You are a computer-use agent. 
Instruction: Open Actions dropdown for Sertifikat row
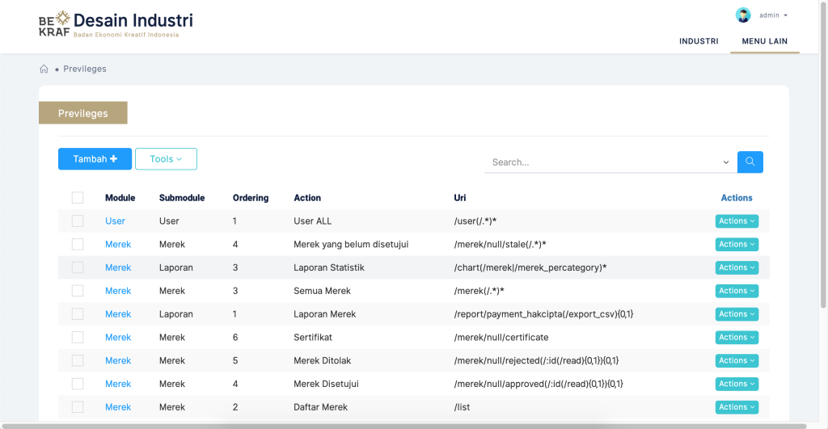(x=737, y=337)
